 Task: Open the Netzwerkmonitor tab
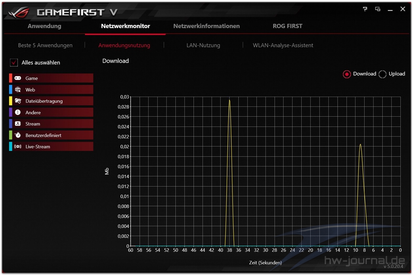(x=126, y=26)
